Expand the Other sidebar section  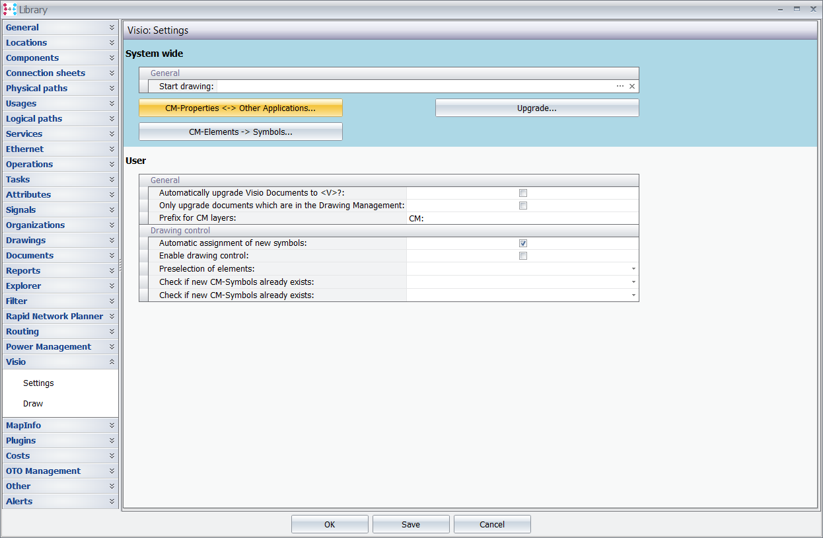[x=60, y=486]
